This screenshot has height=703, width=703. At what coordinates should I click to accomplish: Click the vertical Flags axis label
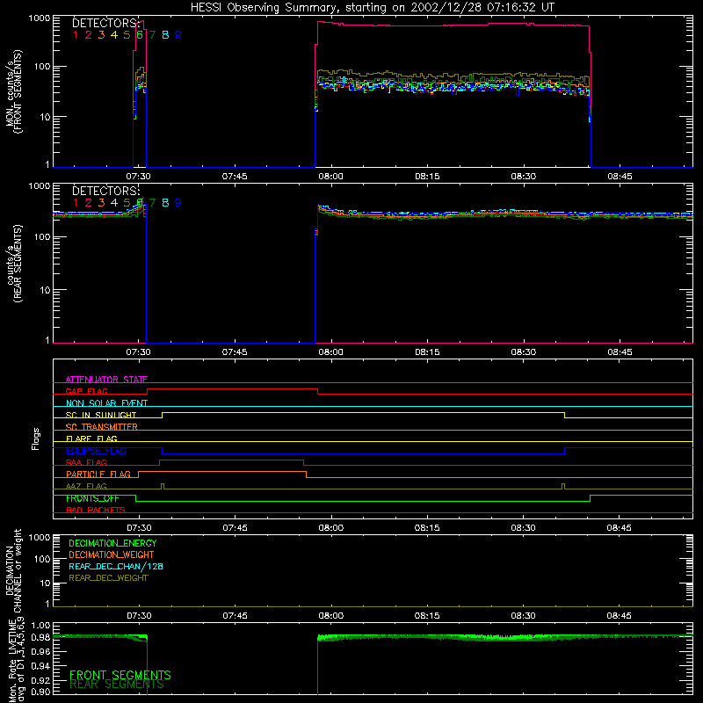36,438
